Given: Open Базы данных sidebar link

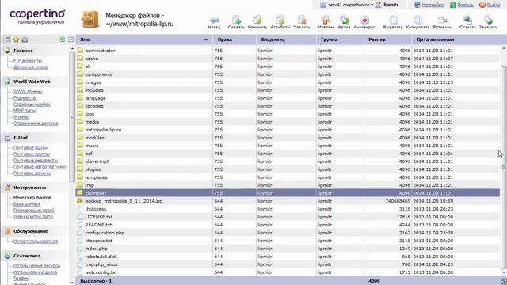Looking at the screenshot, I should tap(27, 204).
